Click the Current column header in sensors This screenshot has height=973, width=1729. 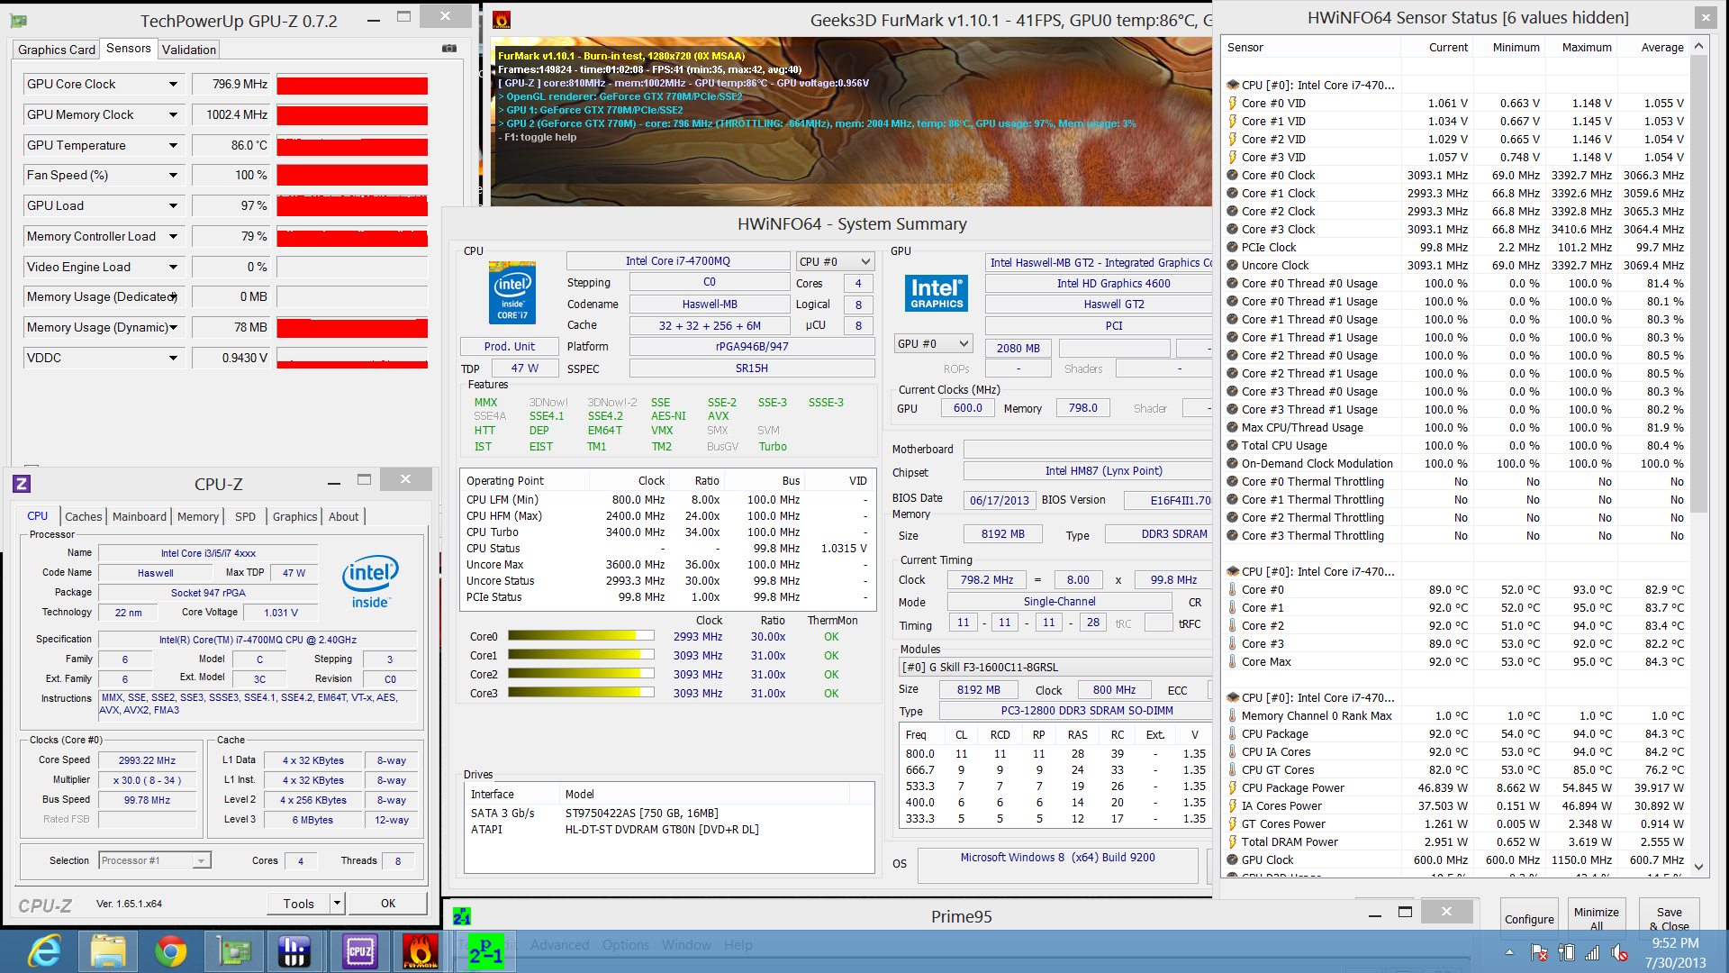click(1447, 47)
